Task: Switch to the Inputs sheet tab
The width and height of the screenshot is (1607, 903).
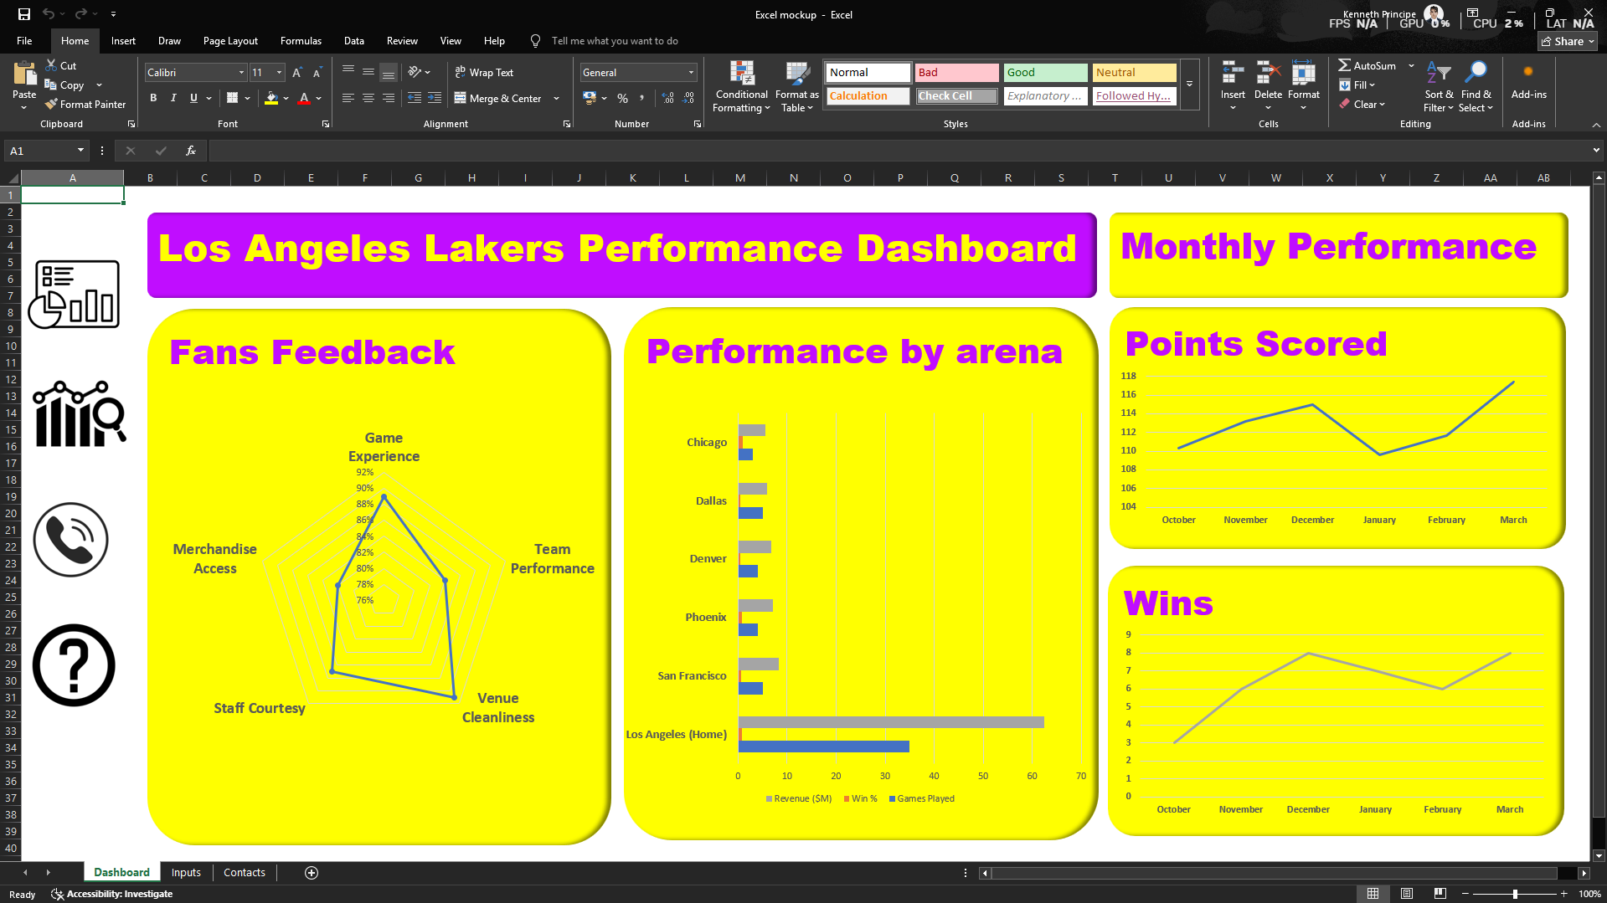Action: 186,872
